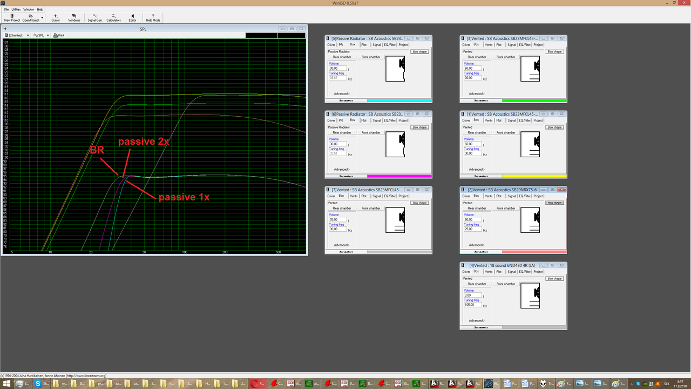The width and height of the screenshot is (691, 389).
Task: Expand Advanced in the [4]Vented 18 sound window
Action: pos(476,320)
